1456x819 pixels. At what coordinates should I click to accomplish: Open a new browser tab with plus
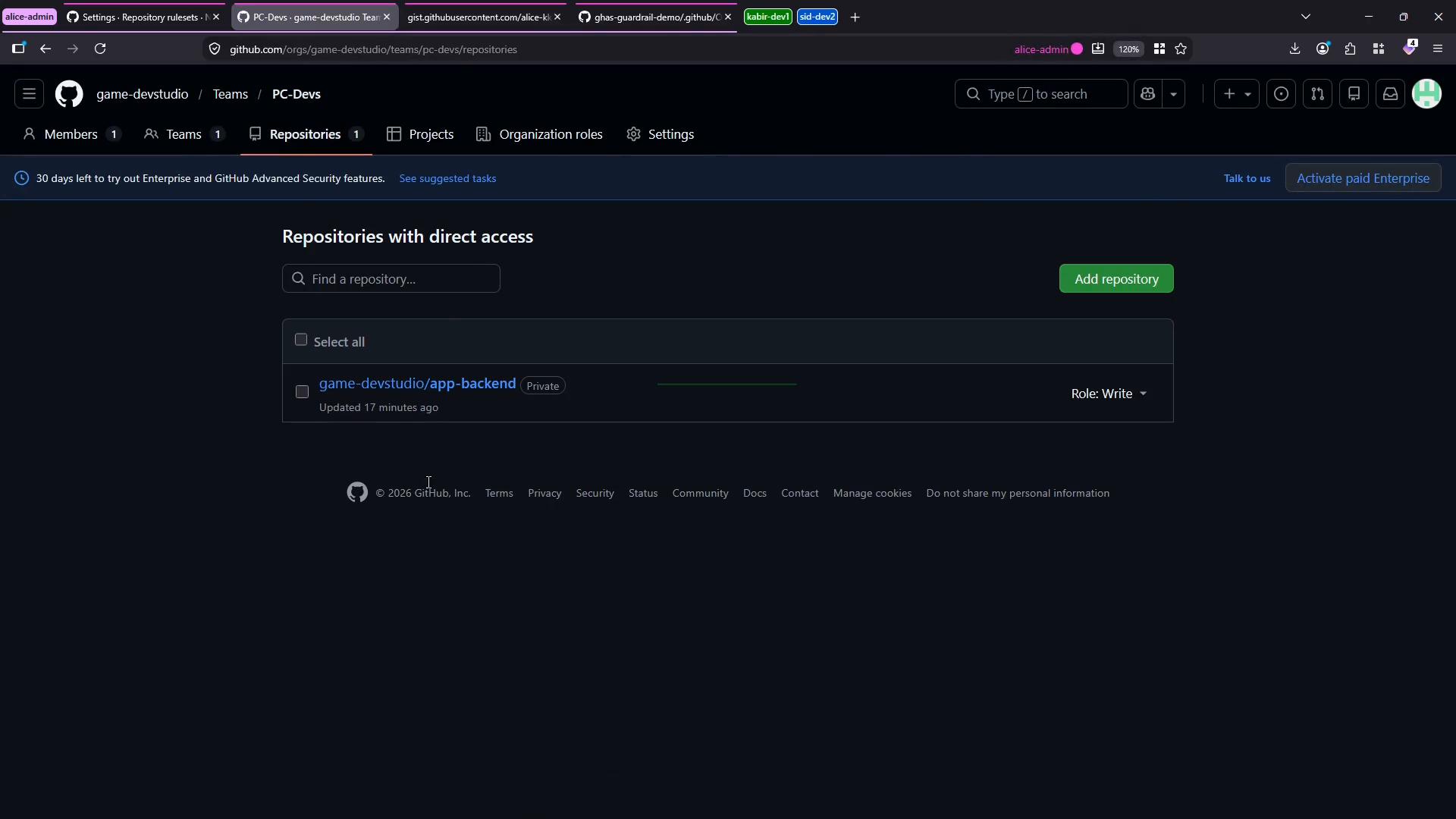[x=855, y=17]
